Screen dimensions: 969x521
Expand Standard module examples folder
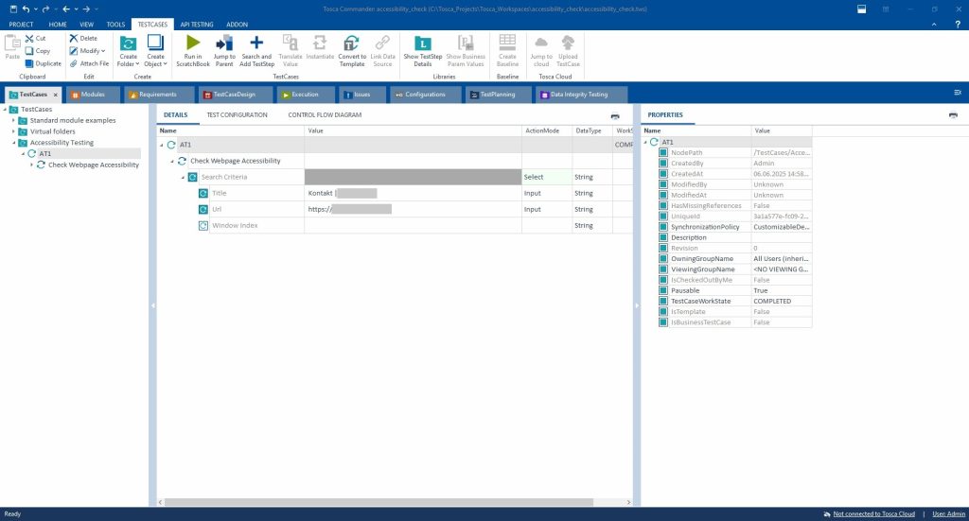(x=13, y=120)
